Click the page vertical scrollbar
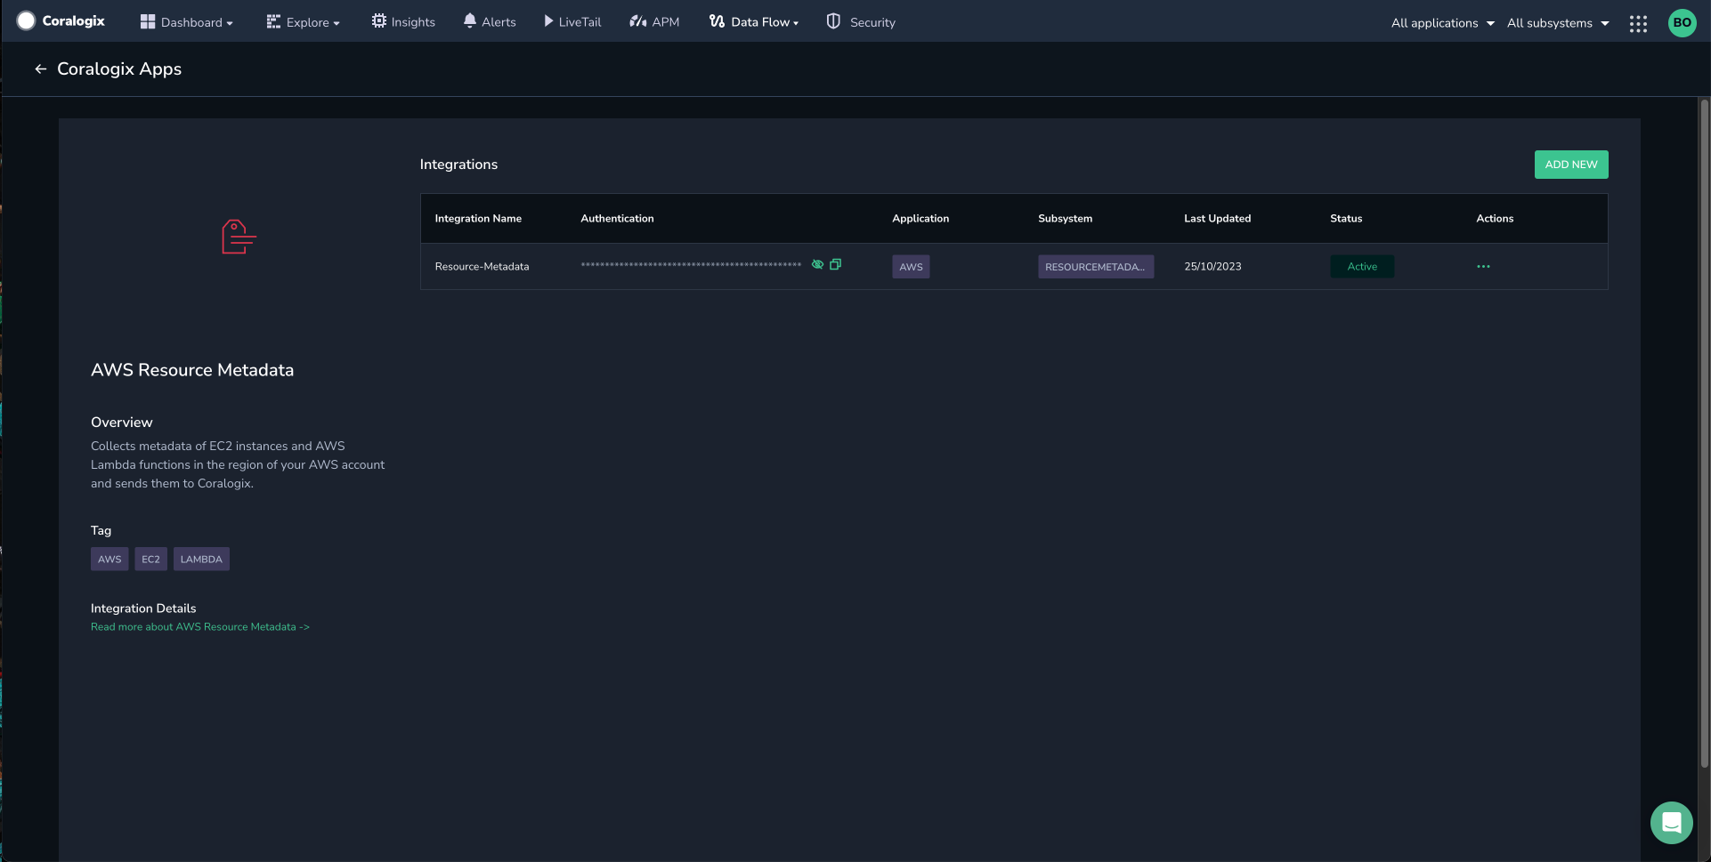The width and height of the screenshot is (1711, 862). (1705, 434)
